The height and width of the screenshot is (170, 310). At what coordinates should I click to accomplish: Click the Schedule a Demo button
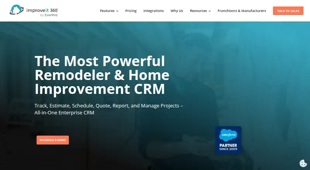[53, 140]
